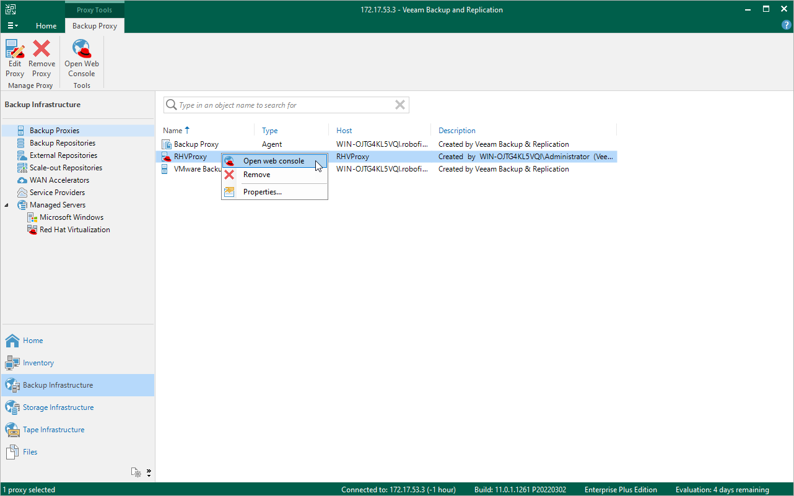Select Service Providers in the tree
This screenshot has width=794, height=496.
pyautogui.click(x=57, y=193)
